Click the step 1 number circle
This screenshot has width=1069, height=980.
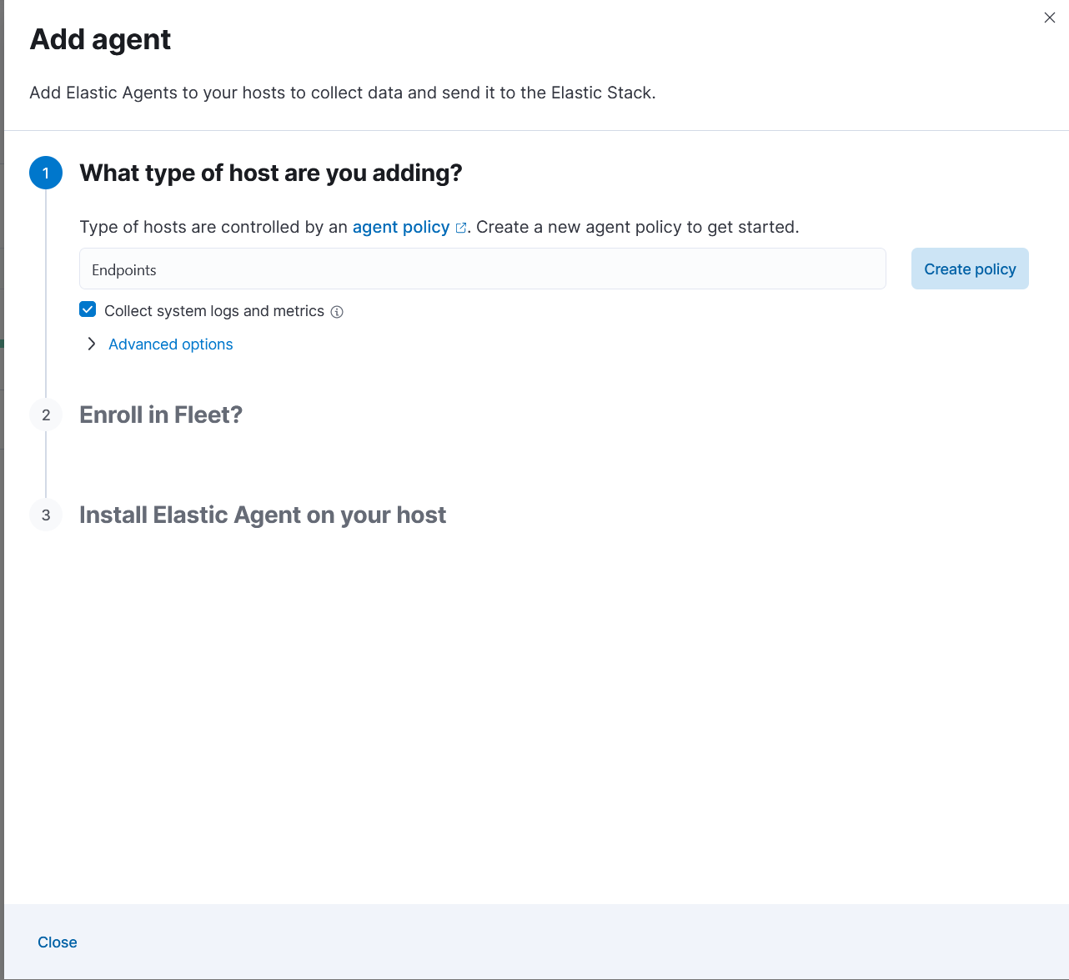pos(46,173)
